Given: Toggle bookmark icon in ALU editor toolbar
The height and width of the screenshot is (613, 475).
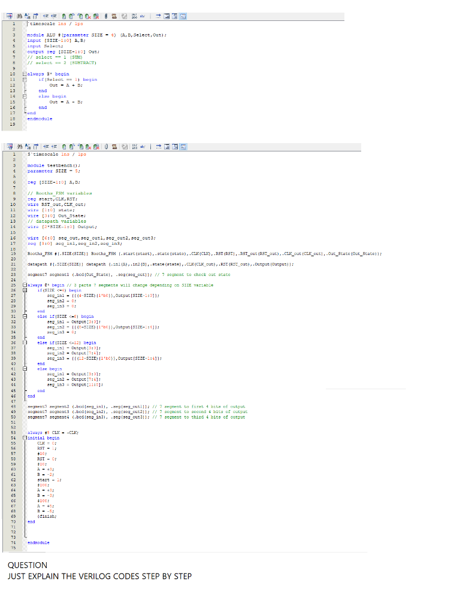Looking at the screenshot, I should point(63,16).
